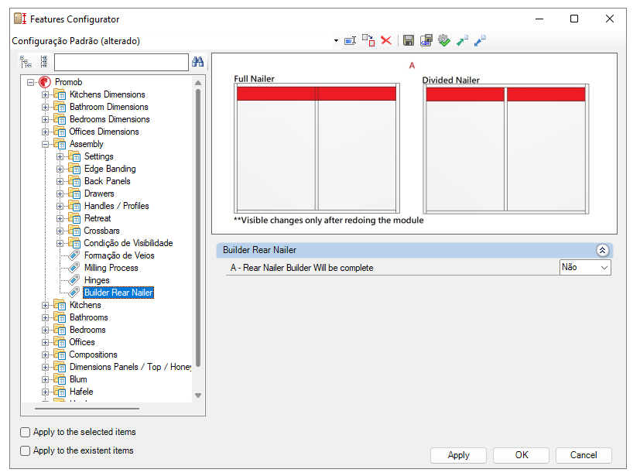
Task: Click the Drawers folder icon
Action: pyautogui.click(x=74, y=193)
